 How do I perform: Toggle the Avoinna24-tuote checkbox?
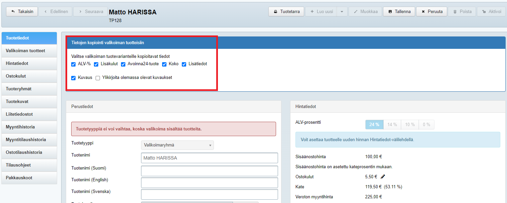(x=123, y=64)
